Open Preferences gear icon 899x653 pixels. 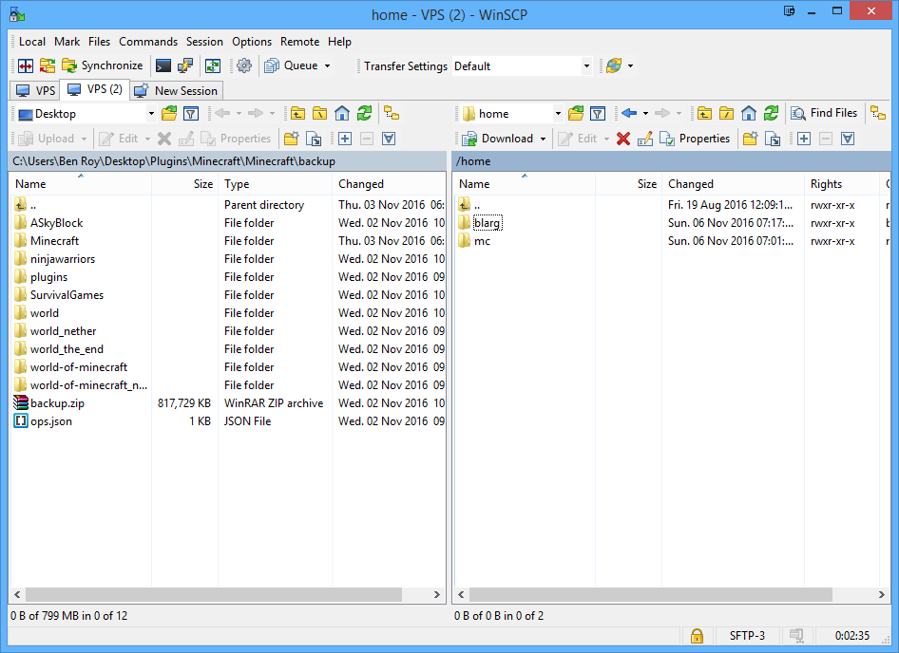click(244, 65)
